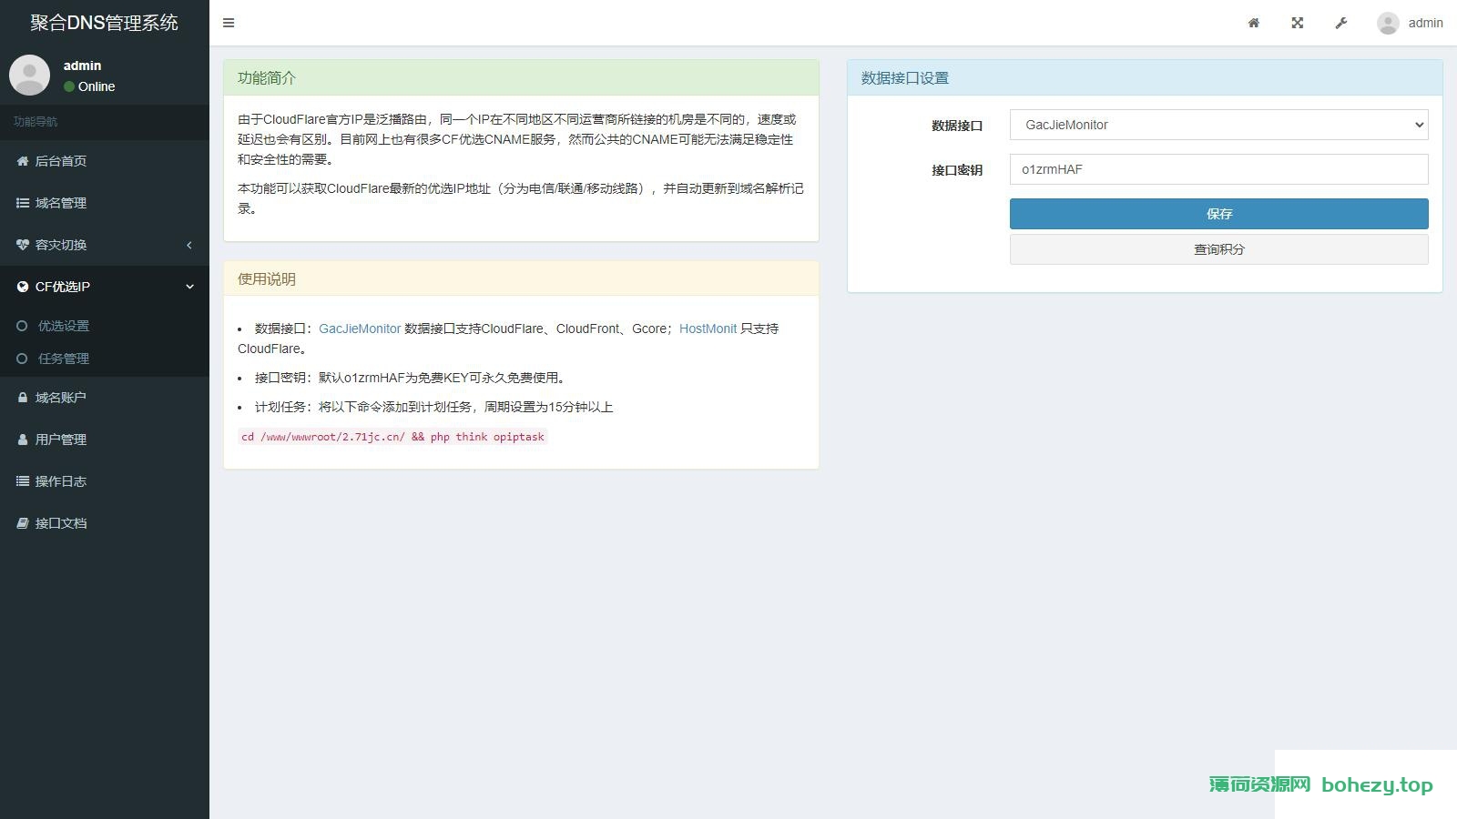Viewport: 1457px width, 819px height.
Task: Click the admin avatar in top bar
Action: 1388,23
